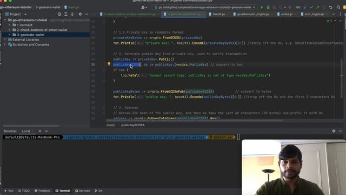Close the Local terminal tab
346x195 pixels.
[x=33, y=131]
